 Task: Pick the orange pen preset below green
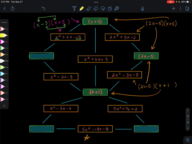[x=4, y=54]
